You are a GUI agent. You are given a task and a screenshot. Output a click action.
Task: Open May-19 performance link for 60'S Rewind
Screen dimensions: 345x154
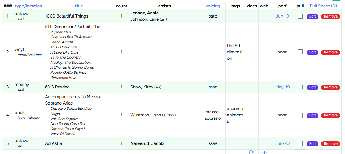pos(282,87)
